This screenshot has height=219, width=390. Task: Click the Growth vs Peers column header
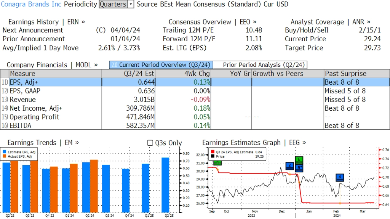coord(288,74)
